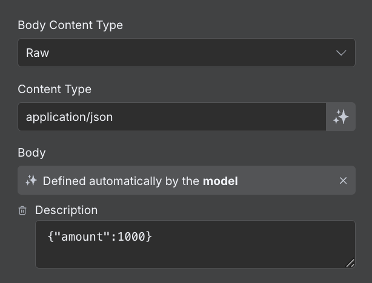Click the "Description" label text
Screen dimensions: 372x283
(66, 210)
